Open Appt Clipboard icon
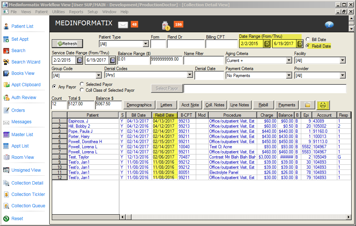Viewport: 356px width, 226px height. (x=6, y=85)
